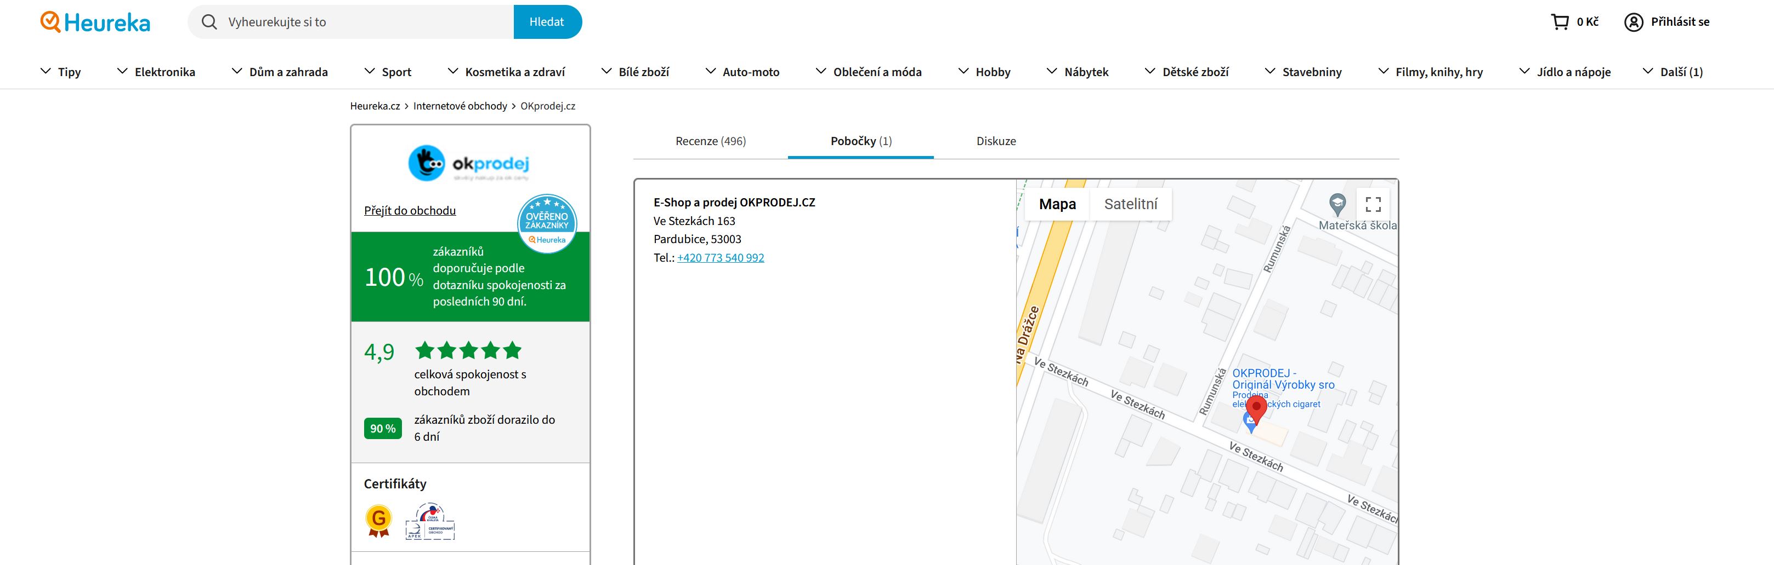Expand the Oblečení a móda menu

coord(869,72)
